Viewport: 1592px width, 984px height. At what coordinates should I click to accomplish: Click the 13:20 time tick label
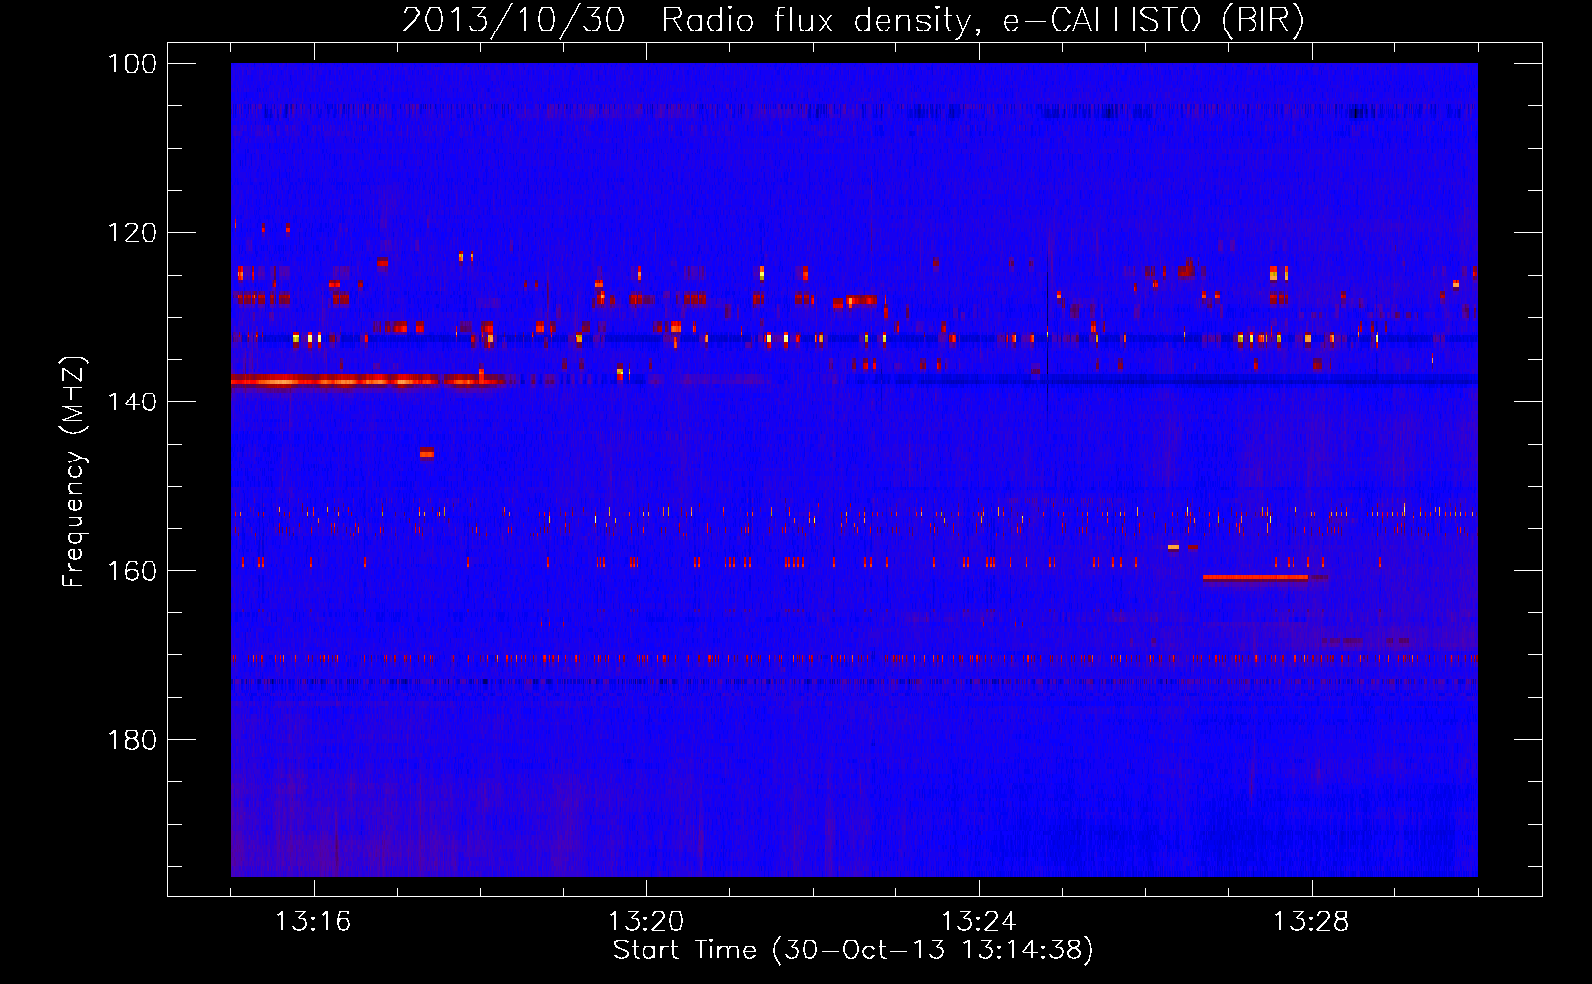click(645, 922)
